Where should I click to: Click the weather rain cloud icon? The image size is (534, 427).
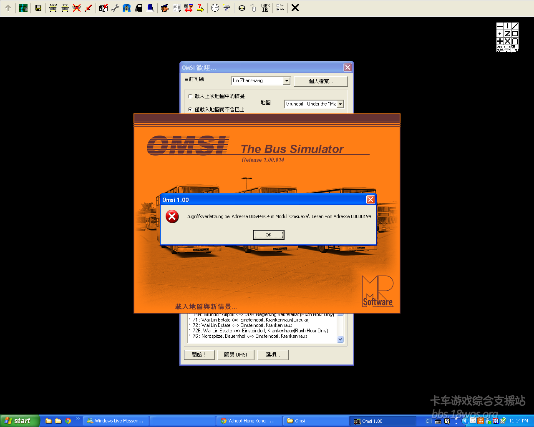coord(227,8)
